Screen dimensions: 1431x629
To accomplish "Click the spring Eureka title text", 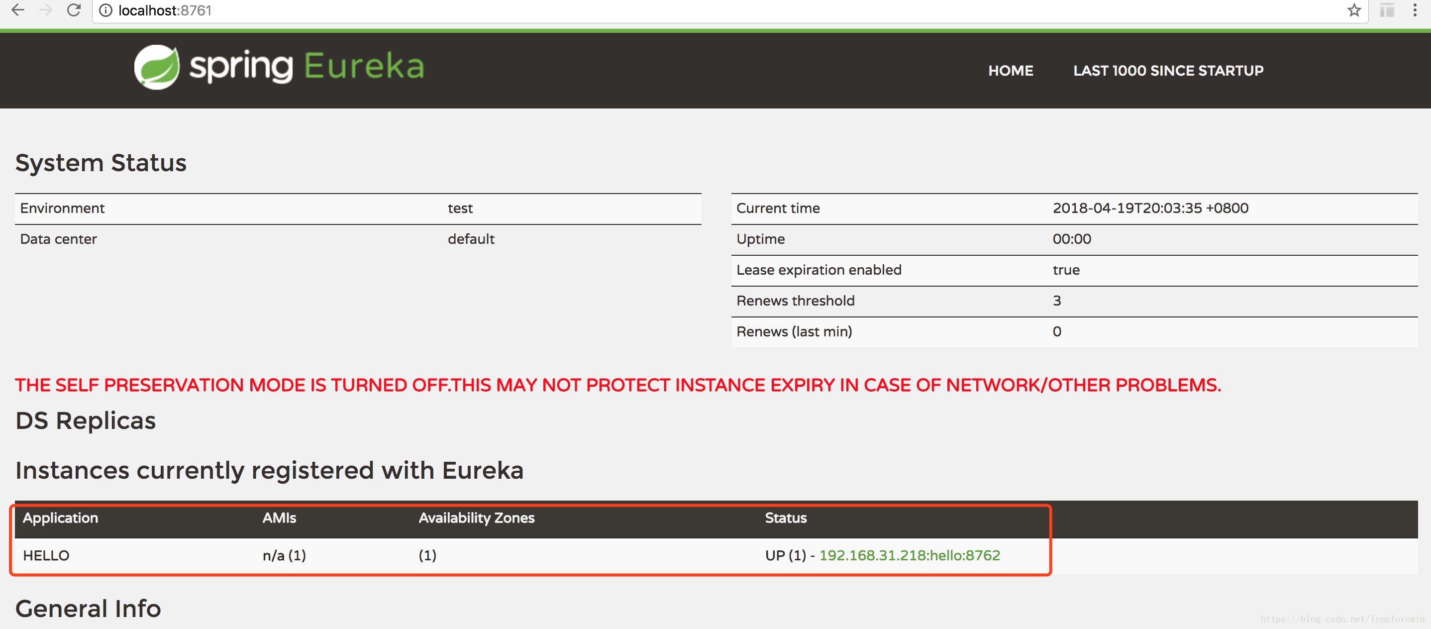I will coord(307,67).
